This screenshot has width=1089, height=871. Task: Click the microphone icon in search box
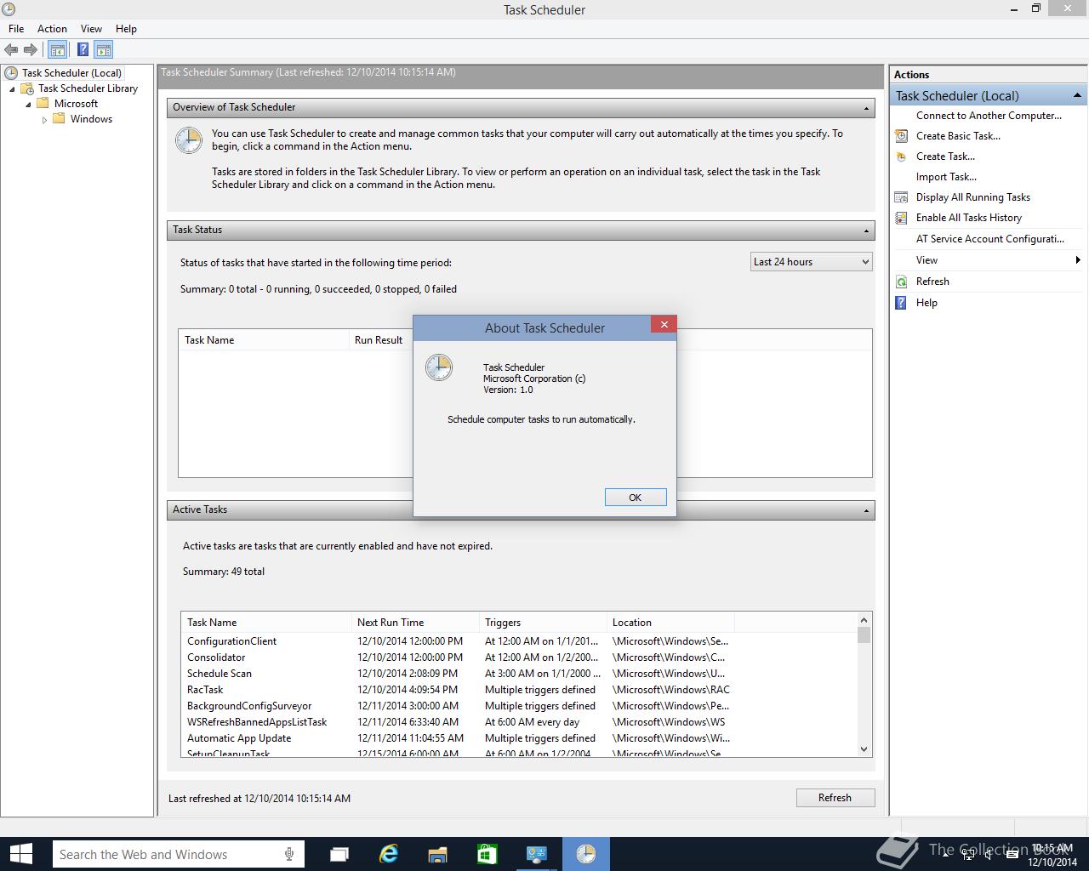pyautogui.click(x=290, y=854)
